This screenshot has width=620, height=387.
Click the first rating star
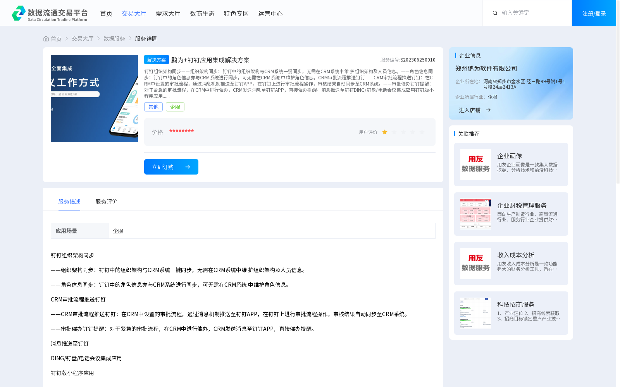pyautogui.click(x=385, y=132)
